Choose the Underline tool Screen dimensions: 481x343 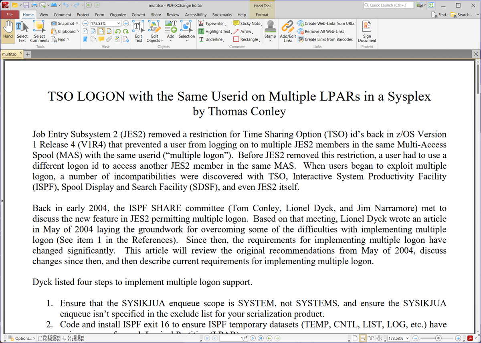pyautogui.click(x=211, y=39)
